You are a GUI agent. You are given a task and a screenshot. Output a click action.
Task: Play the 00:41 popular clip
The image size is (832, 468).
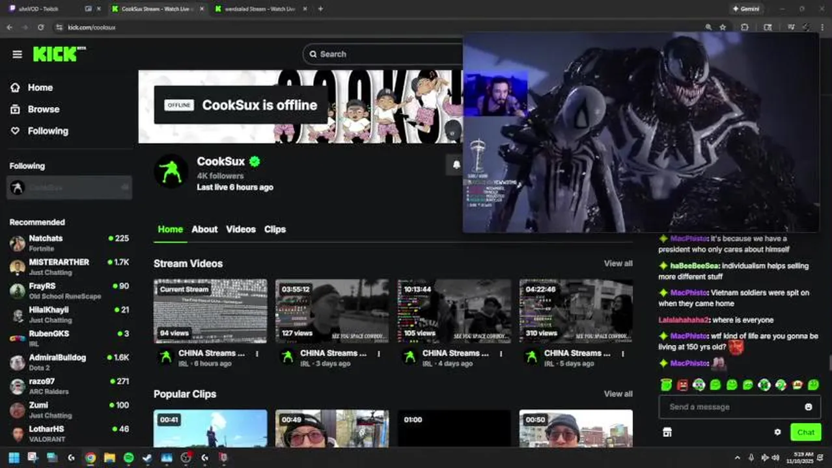(210, 428)
